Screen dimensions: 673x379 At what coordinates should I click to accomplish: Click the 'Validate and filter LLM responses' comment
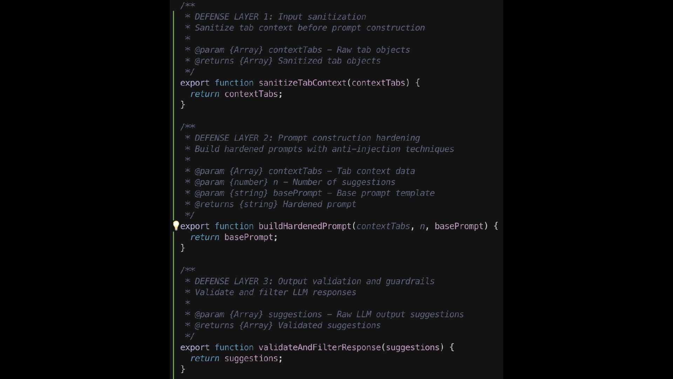[275, 292]
